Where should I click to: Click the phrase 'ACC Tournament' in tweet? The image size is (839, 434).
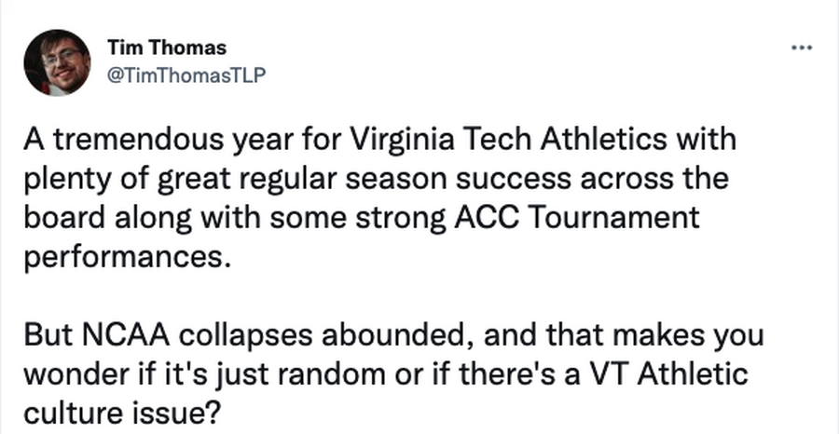click(577, 218)
